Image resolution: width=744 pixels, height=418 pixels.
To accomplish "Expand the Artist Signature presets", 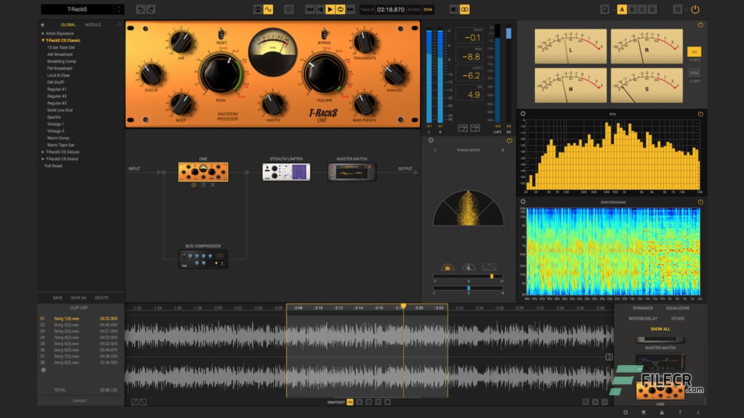I will pyautogui.click(x=42, y=33).
